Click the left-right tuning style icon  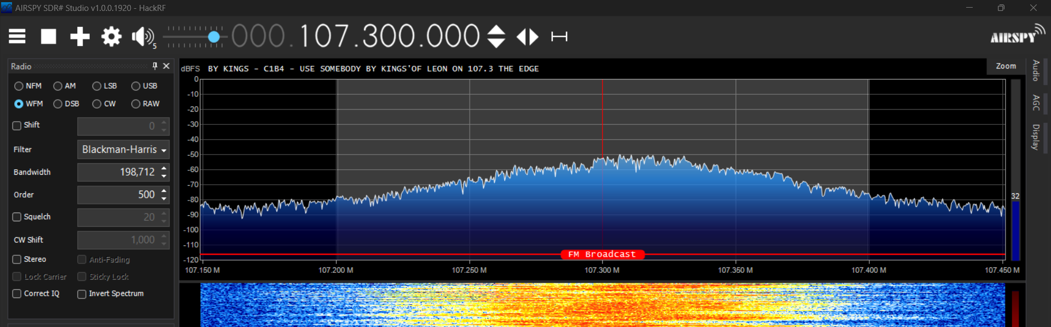coord(528,37)
